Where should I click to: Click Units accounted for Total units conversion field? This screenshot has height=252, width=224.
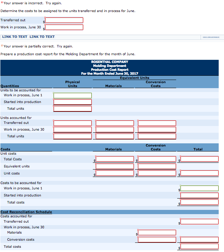(x=157, y=136)
